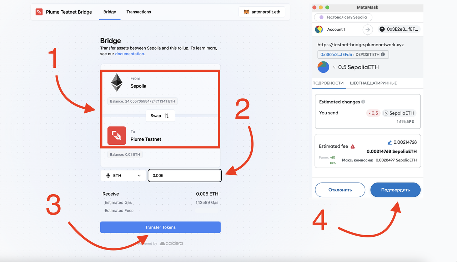Click the Отклонить button in MetaMask
This screenshot has height=262, width=457.
[x=340, y=190]
